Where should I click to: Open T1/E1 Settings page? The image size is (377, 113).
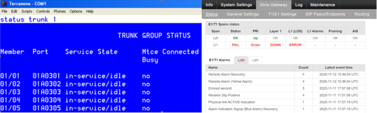(x=282, y=14)
